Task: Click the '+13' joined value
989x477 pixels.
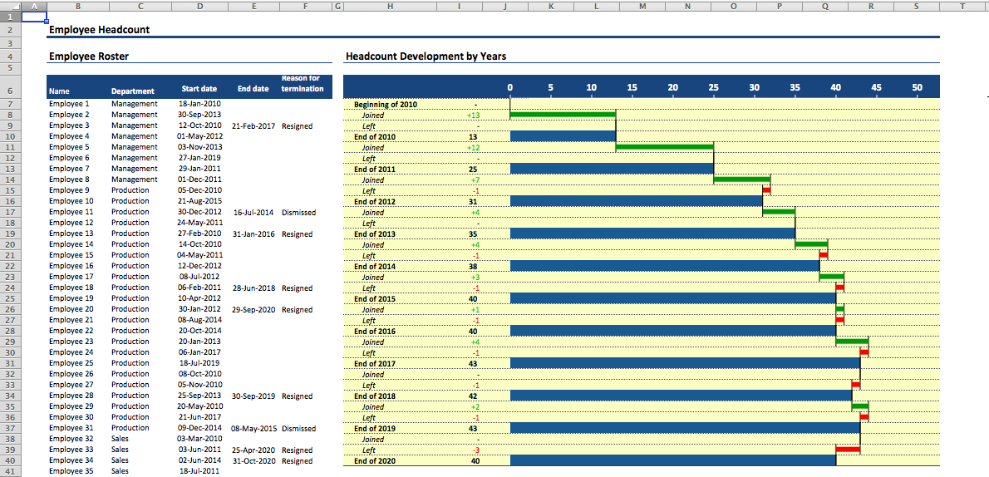Action: (x=474, y=115)
